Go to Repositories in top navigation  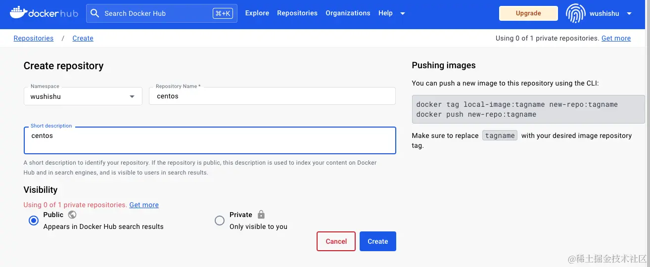pos(297,13)
